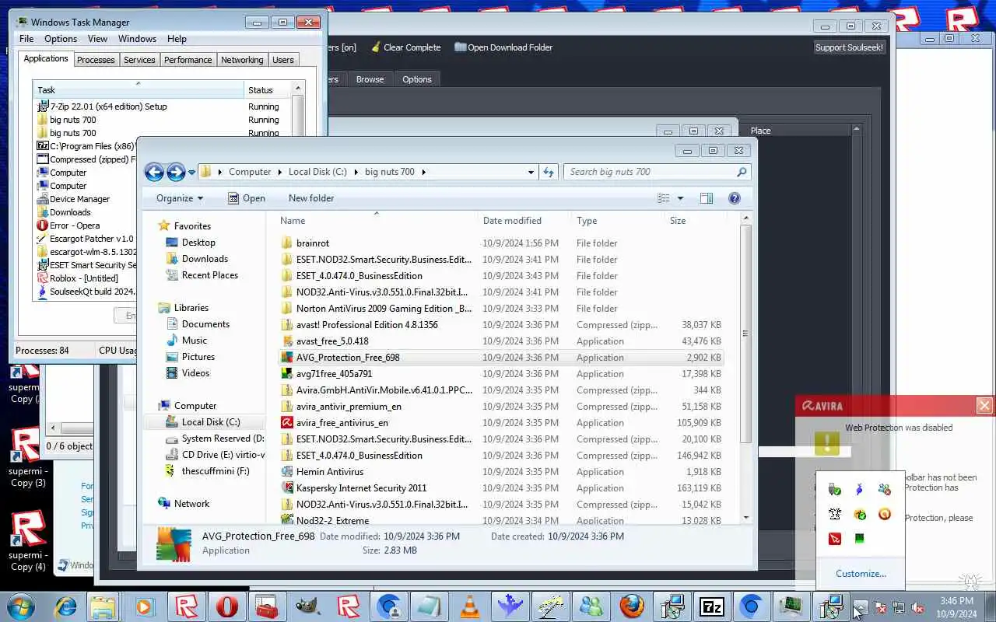Select the Hemin Antivirus file

tap(330, 472)
